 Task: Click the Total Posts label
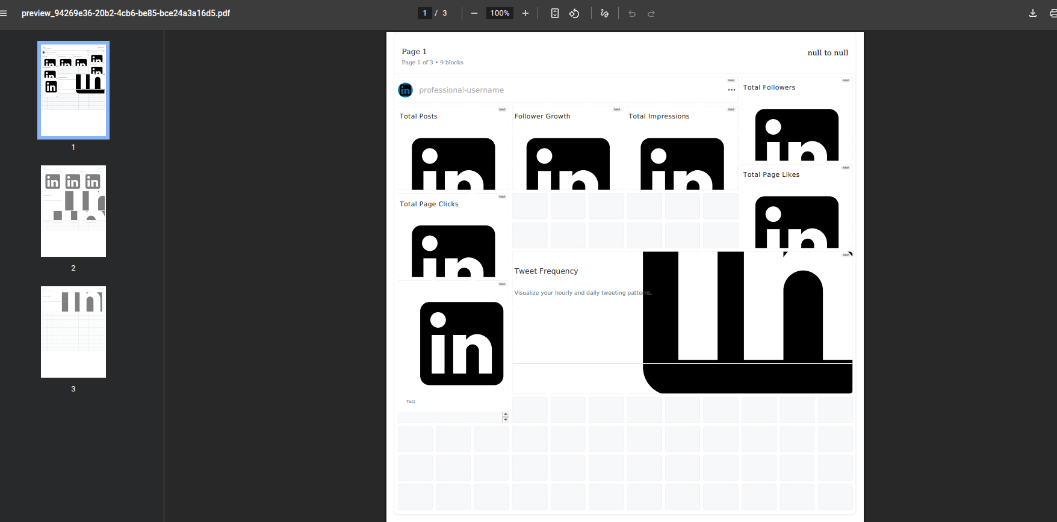pyautogui.click(x=418, y=116)
